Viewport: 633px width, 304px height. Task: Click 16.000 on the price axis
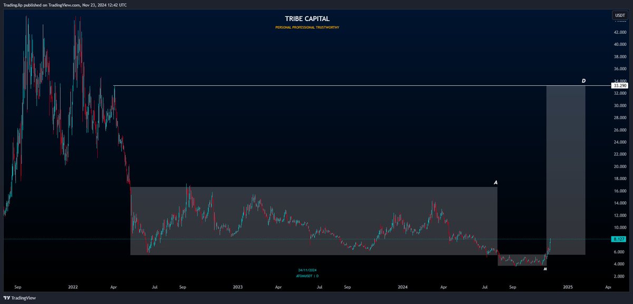click(x=619, y=191)
